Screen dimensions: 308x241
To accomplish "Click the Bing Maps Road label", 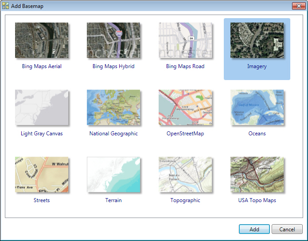I will pyautogui.click(x=185, y=66).
